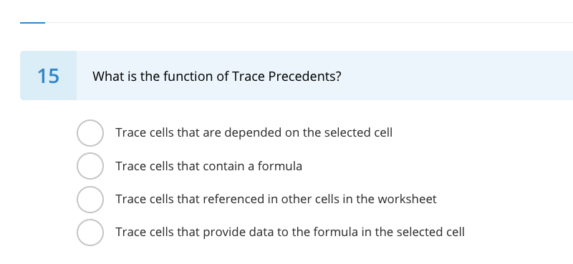Select radio for "depended on the selected cell"
573x264 pixels.
pyautogui.click(x=90, y=133)
